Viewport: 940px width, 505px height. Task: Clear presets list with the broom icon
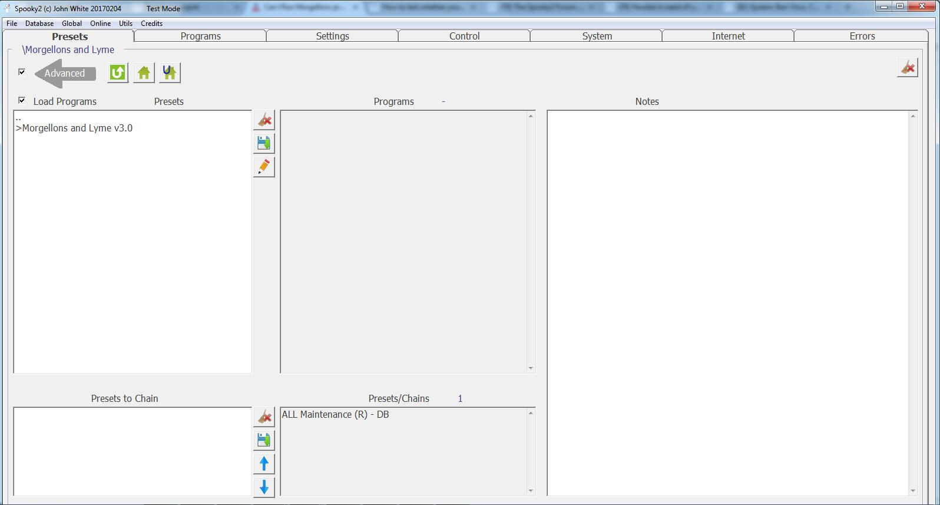point(264,120)
